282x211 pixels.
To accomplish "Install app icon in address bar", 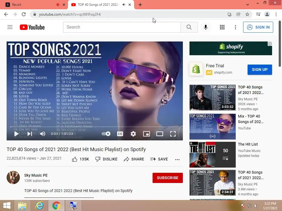I will coord(229,14).
